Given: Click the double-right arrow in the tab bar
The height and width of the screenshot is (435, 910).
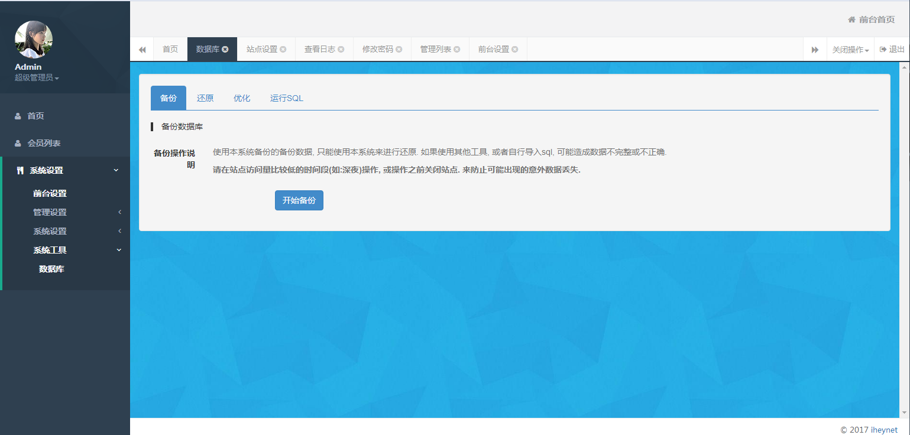Looking at the screenshot, I should pyautogui.click(x=814, y=49).
